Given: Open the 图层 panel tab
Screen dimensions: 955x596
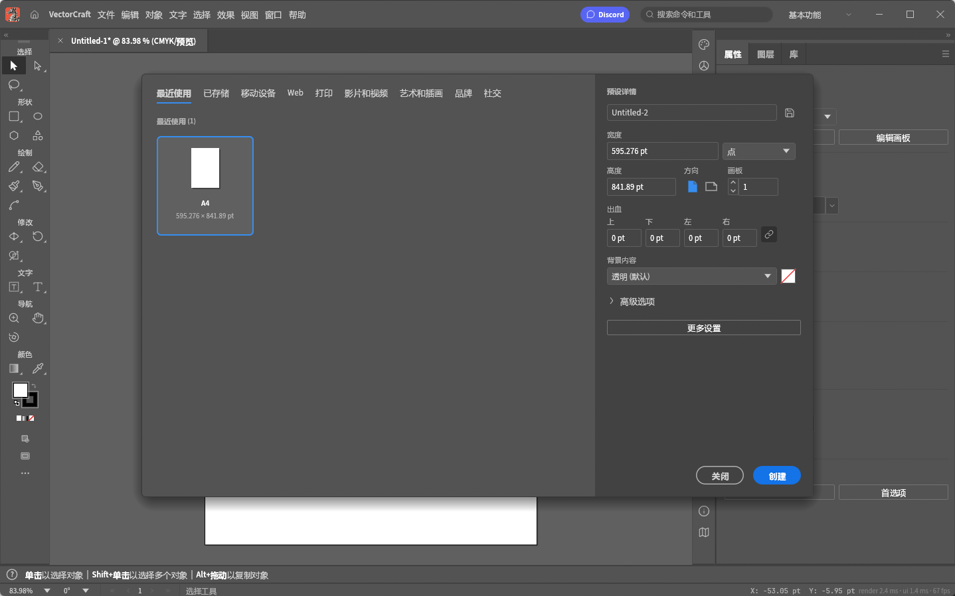Looking at the screenshot, I should 766,54.
